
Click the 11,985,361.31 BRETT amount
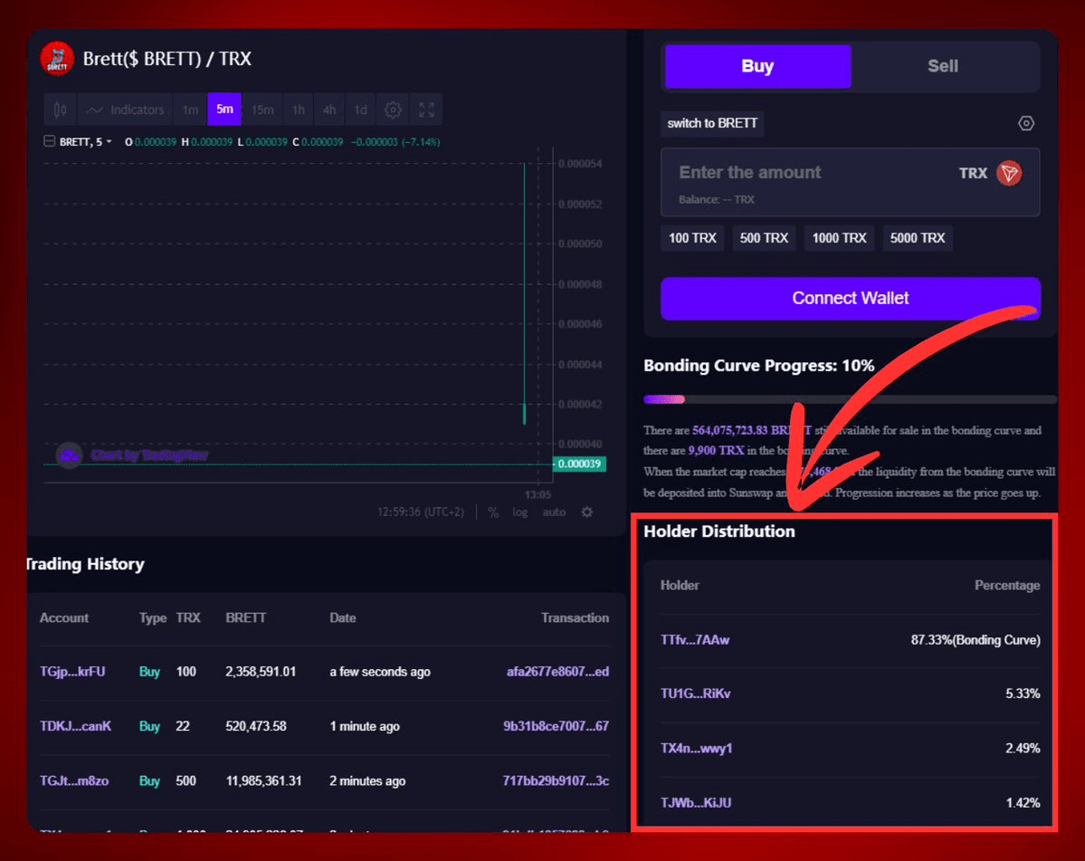point(263,780)
